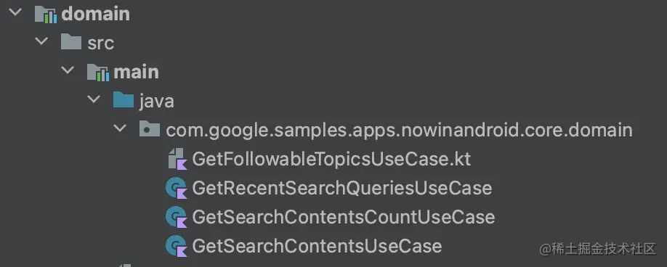Click the src folder icon
667x267 pixels.
point(71,43)
